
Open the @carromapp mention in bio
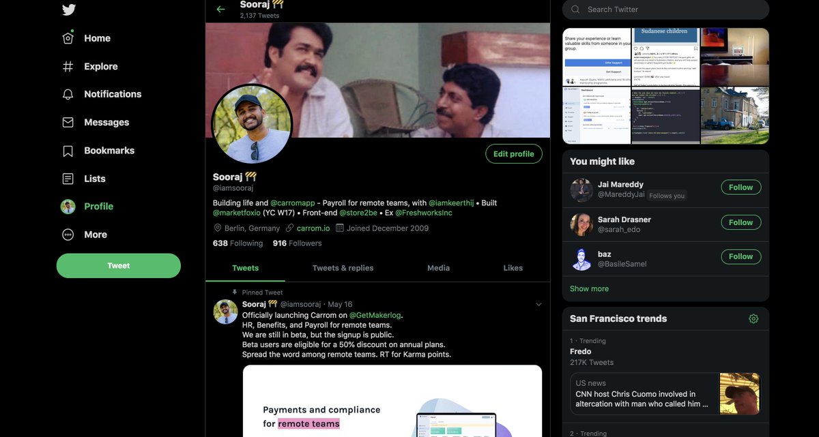[x=293, y=203]
